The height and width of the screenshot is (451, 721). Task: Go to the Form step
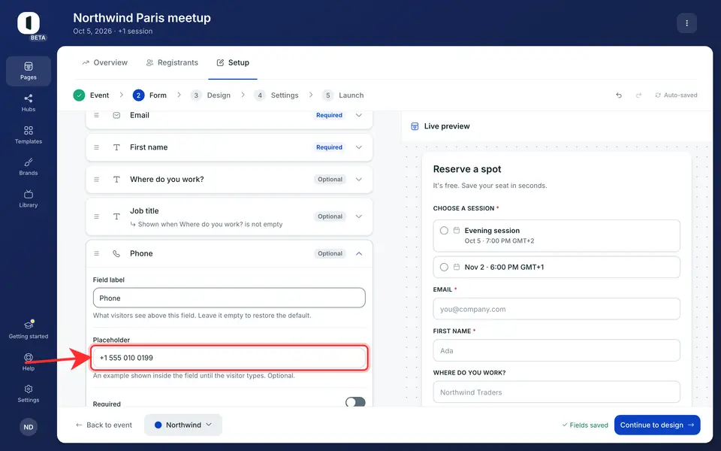tap(149, 95)
